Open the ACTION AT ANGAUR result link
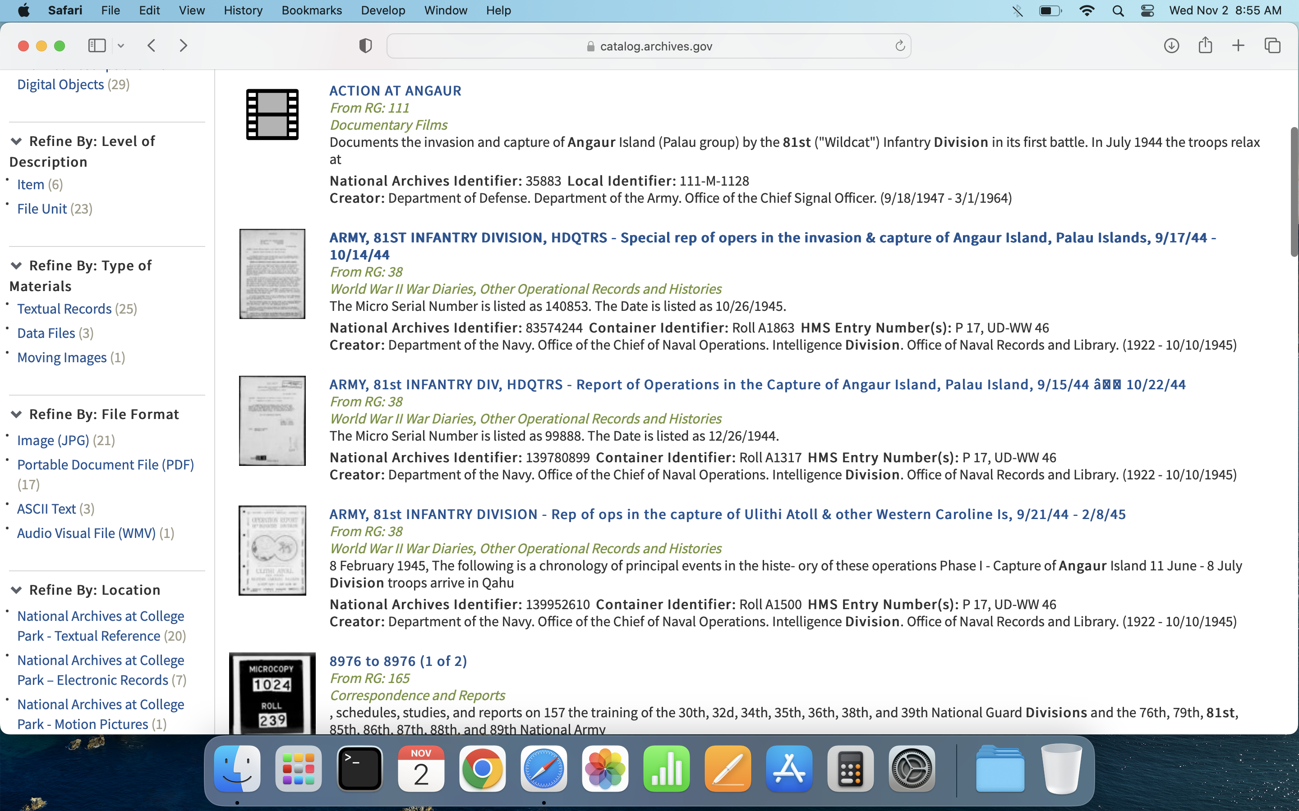 pos(395,91)
